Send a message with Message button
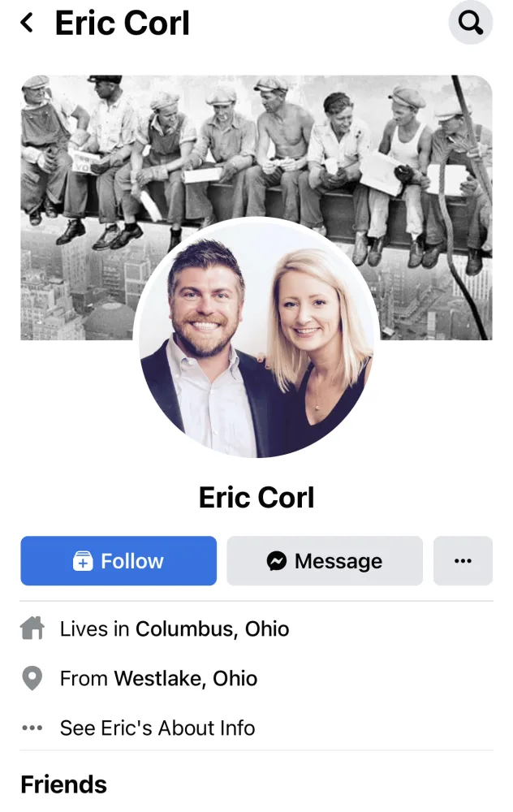This screenshot has height=812, width=513. coord(325,561)
